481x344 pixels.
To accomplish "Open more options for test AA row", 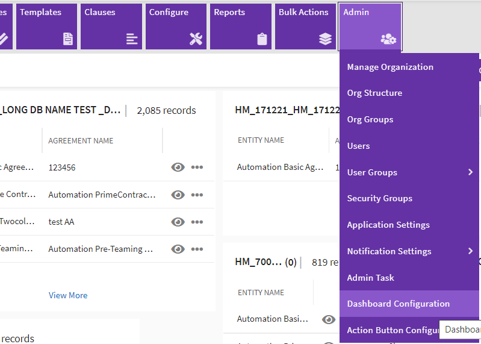I will pyautogui.click(x=197, y=222).
